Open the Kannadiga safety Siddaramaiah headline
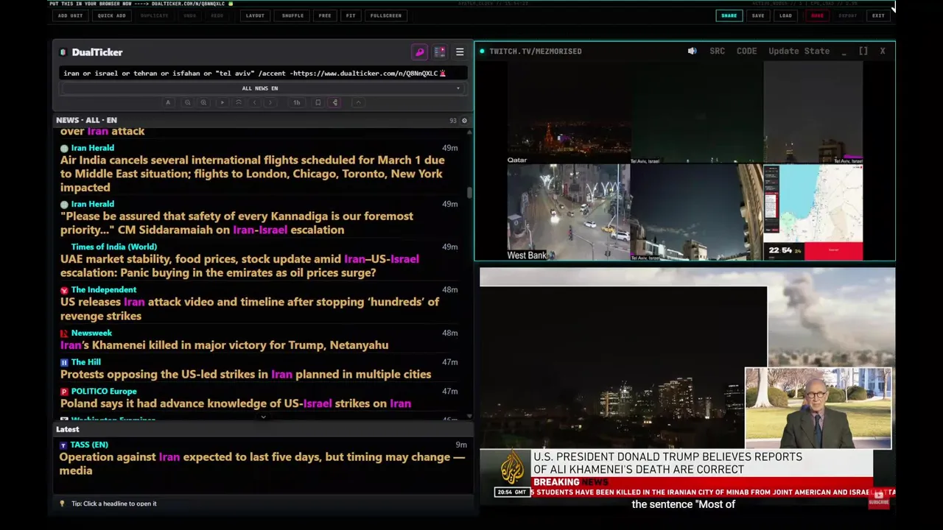 [236, 223]
